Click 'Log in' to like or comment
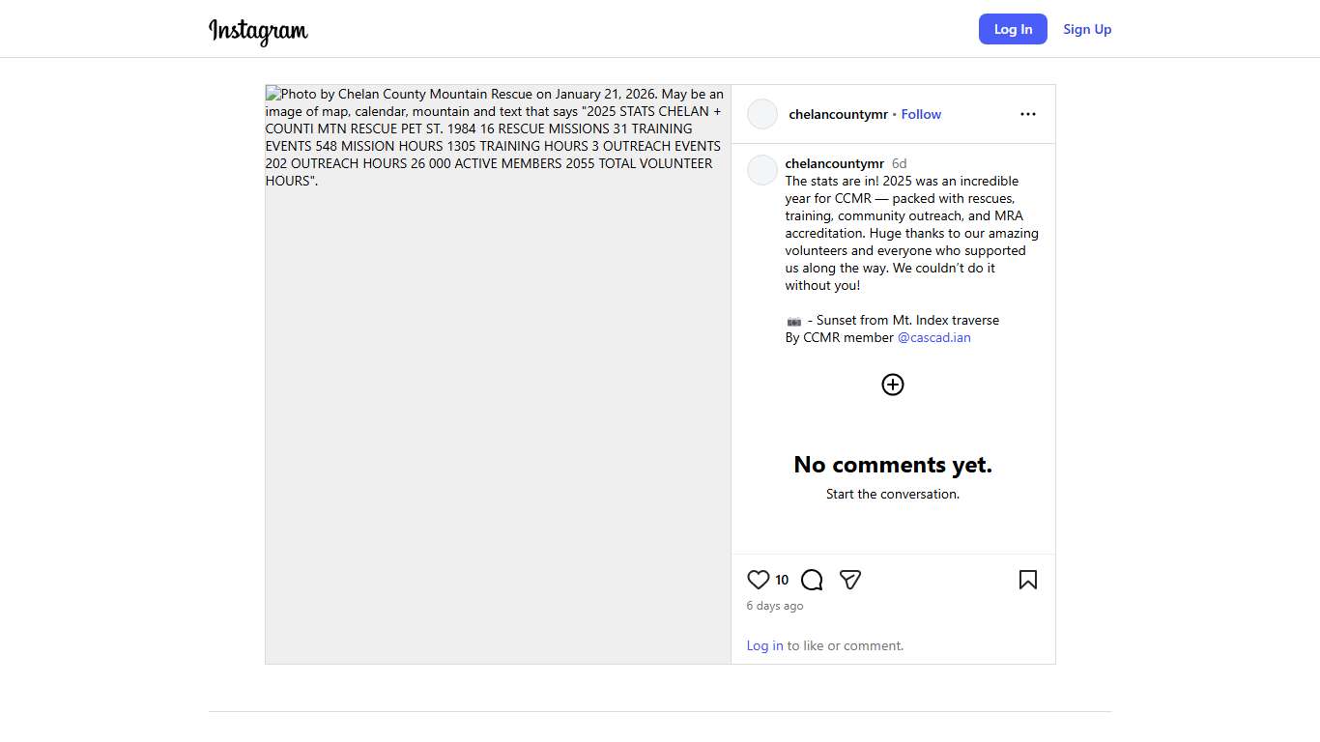The width and height of the screenshot is (1320, 742). pos(764,645)
